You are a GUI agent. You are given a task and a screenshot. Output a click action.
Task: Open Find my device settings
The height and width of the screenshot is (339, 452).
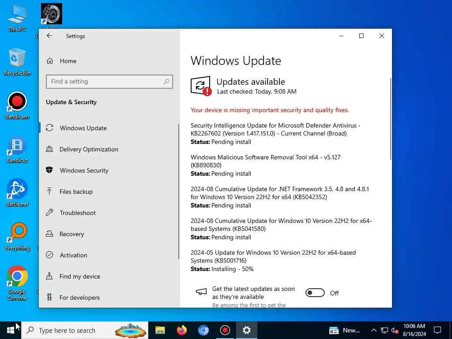79,276
